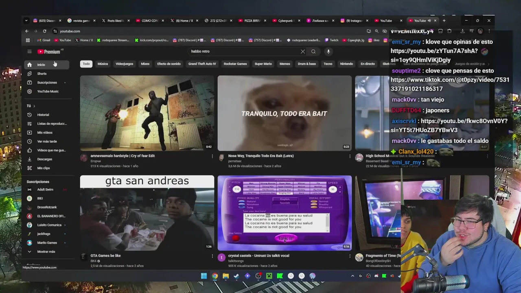Screen dimensions: 521x293
Task: Select the Todo filter chip
Action: (x=86, y=64)
